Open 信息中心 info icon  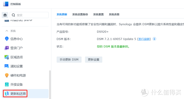(7, 39)
